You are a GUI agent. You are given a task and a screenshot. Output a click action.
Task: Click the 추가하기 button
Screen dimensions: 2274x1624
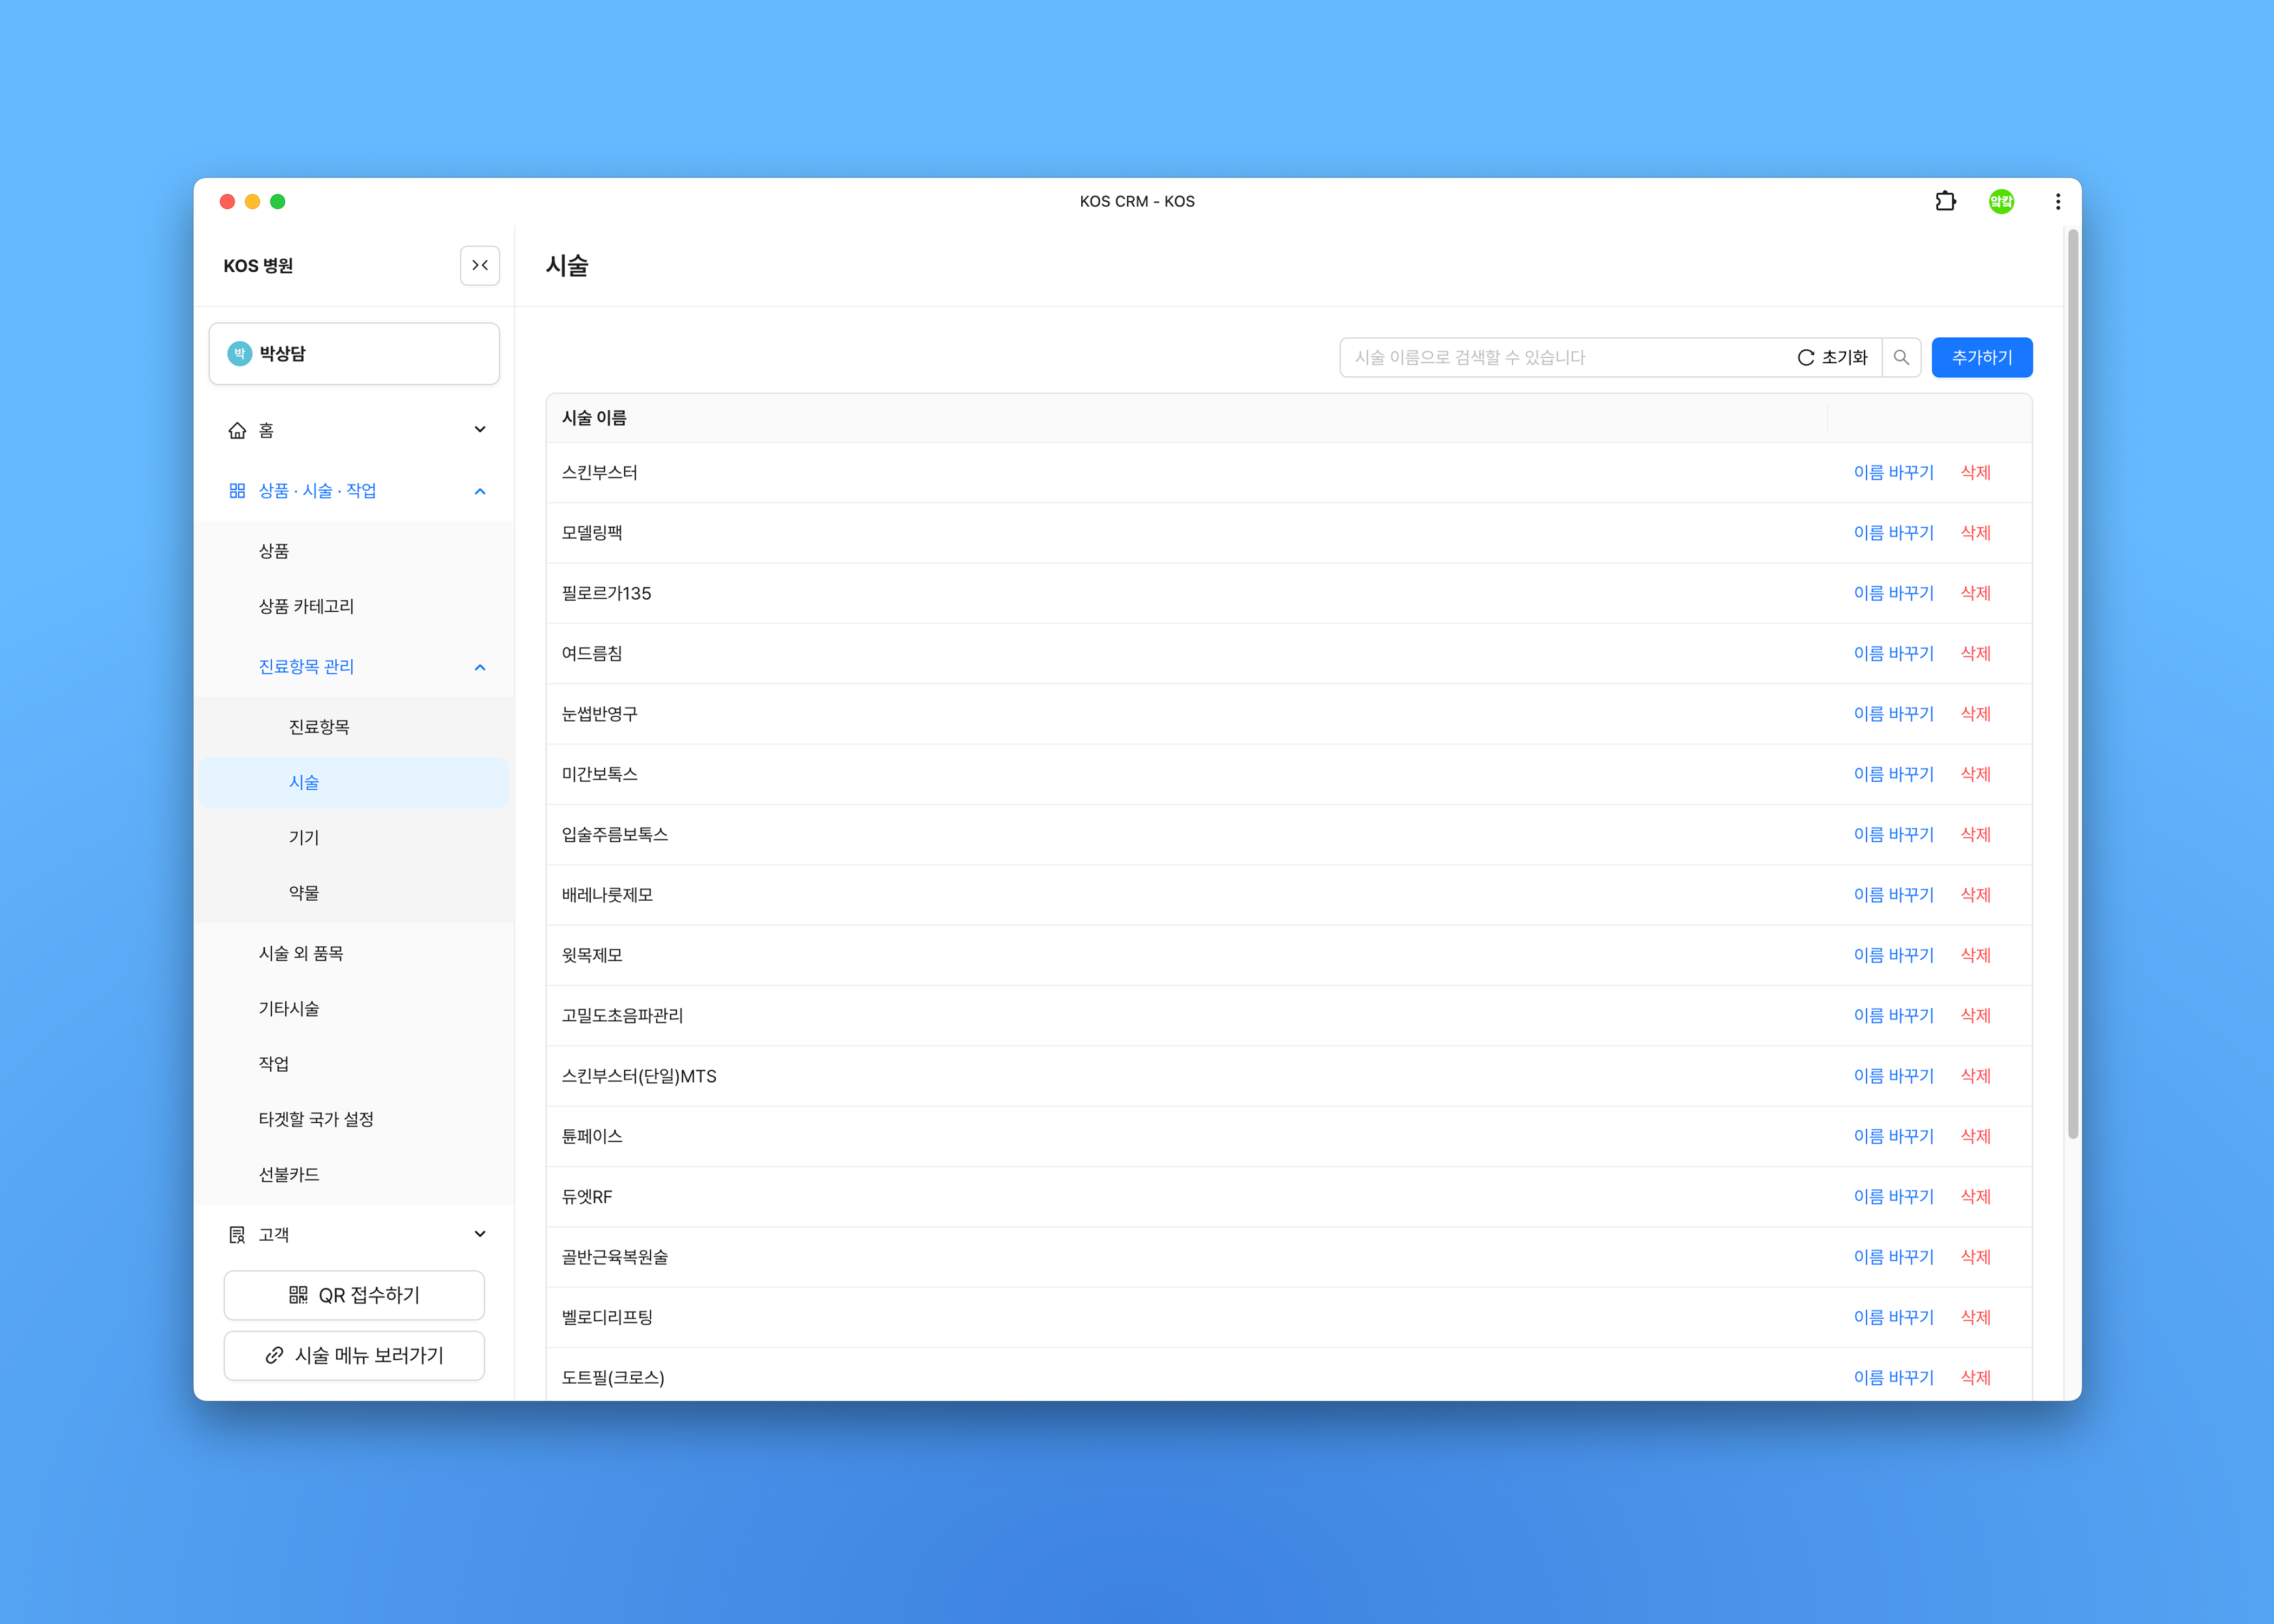[1982, 358]
